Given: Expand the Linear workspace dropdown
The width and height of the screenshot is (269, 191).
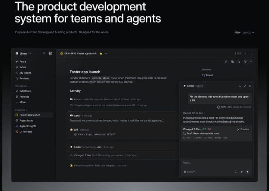Looking at the screenshot, I should click(23, 53).
